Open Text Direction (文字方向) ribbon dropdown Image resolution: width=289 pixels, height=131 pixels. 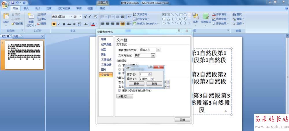point(141,14)
